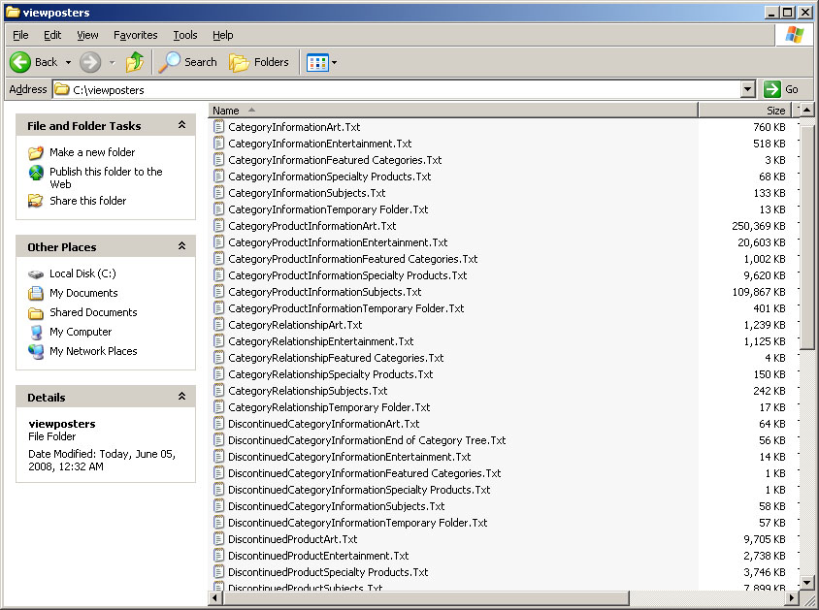Select DiscontinuedCategoryInformationEnd of Category Tree.Txt
This screenshot has height=610, width=819.
tap(367, 440)
